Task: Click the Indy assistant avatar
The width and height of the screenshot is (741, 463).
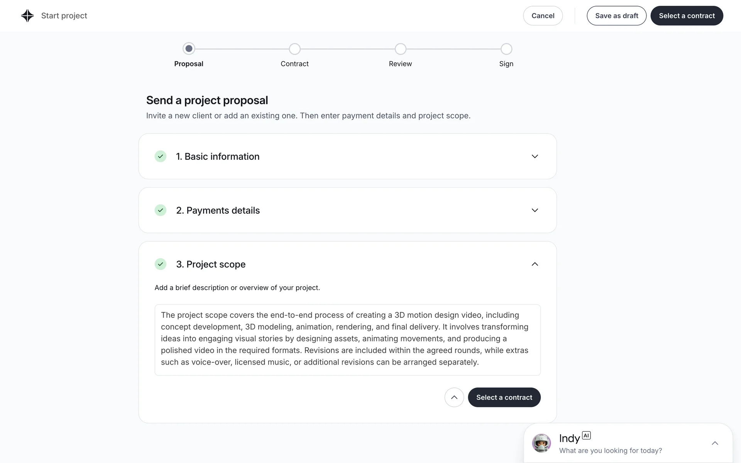Action: (x=541, y=443)
